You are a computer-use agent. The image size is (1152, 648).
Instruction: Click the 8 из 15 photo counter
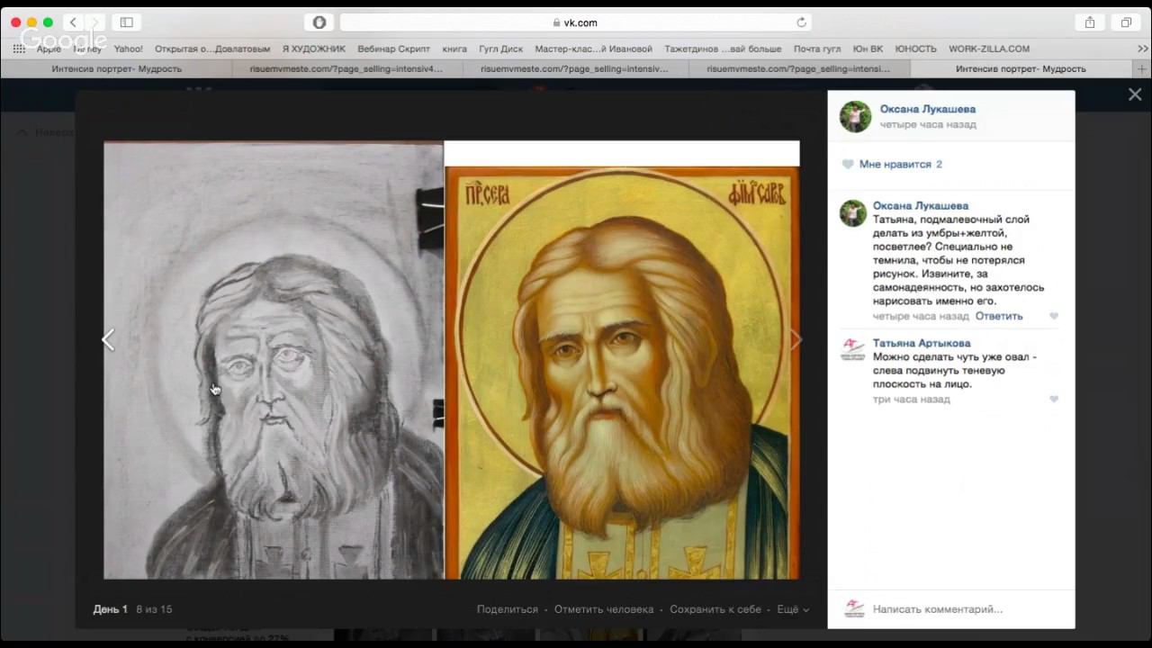coord(154,609)
